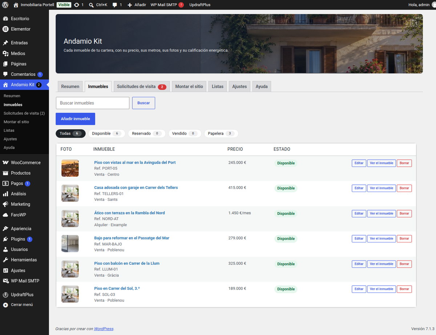The width and height of the screenshot is (436, 335).
Task: Filter by Disponible status
Action: pos(106,134)
